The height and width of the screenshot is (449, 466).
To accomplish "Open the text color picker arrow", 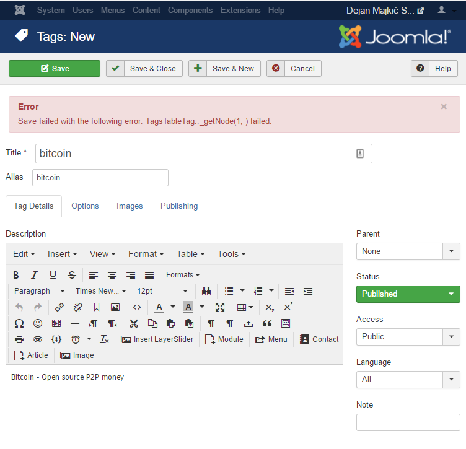I will (173, 307).
